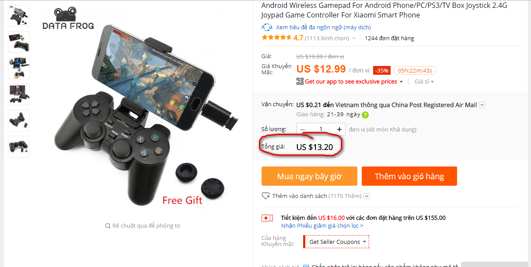Expand the shipping method dropdown arrow

pos(482,105)
